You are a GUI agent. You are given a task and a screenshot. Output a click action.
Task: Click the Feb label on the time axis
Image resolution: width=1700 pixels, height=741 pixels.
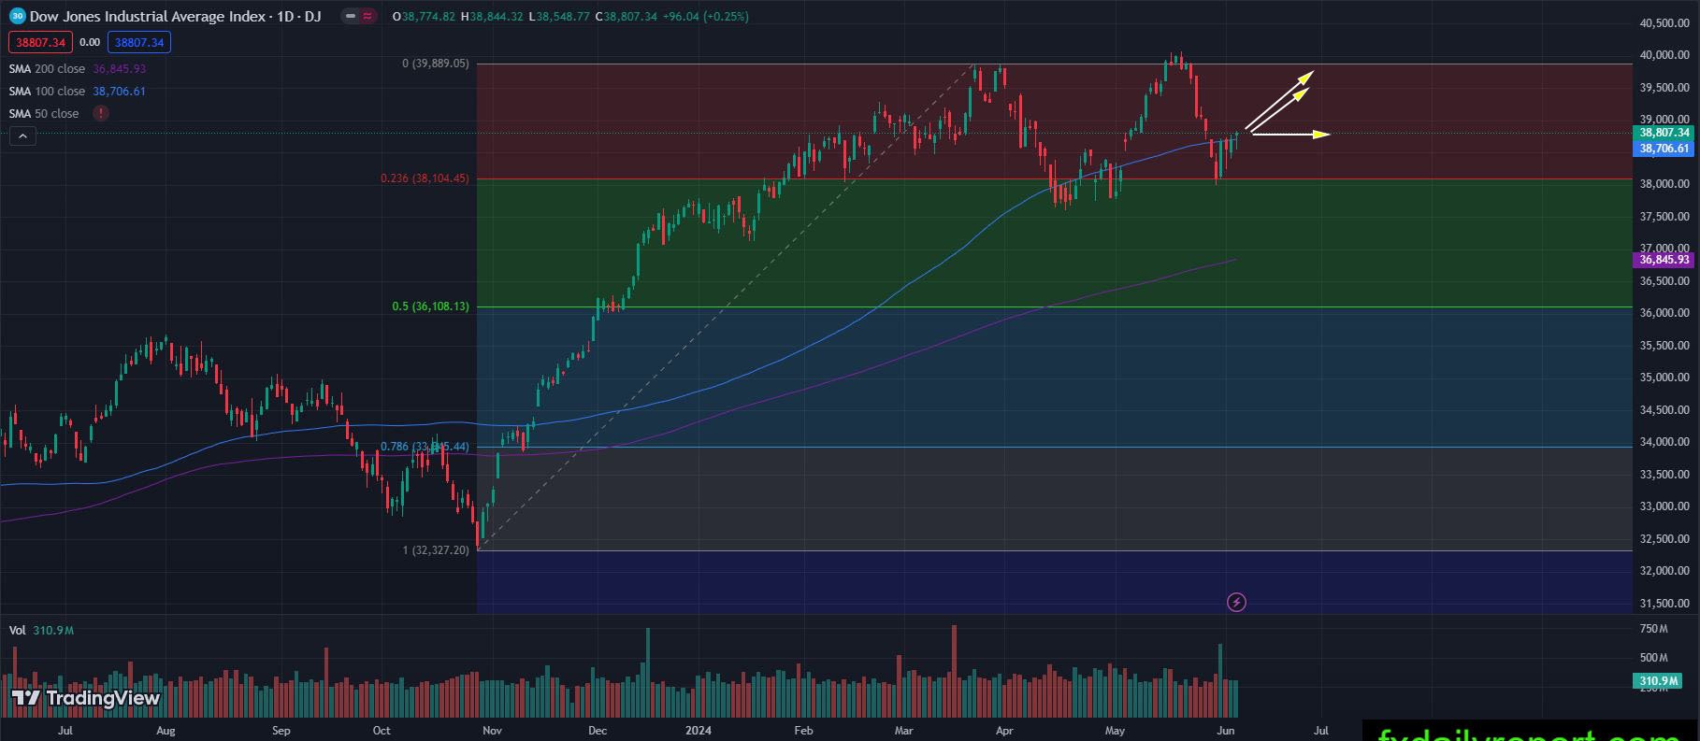pyautogui.click(x=803, y=731)
